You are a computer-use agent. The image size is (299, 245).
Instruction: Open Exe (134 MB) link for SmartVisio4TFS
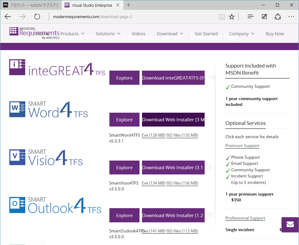[x=153, y=183]
